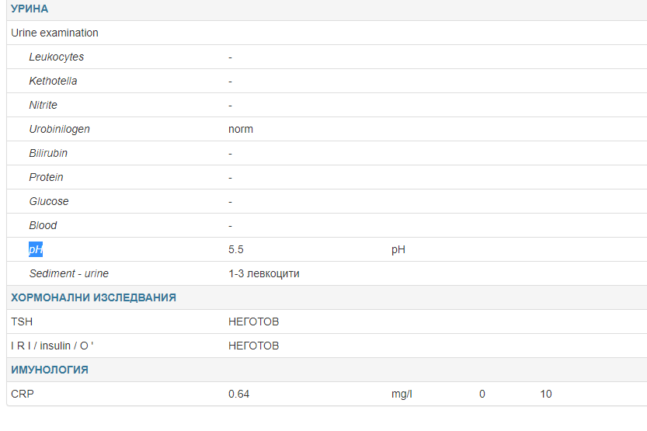Click the highlighted pH test label
Image resolution: width=647 pixels, height=431 pixels.
pos(36,249)
